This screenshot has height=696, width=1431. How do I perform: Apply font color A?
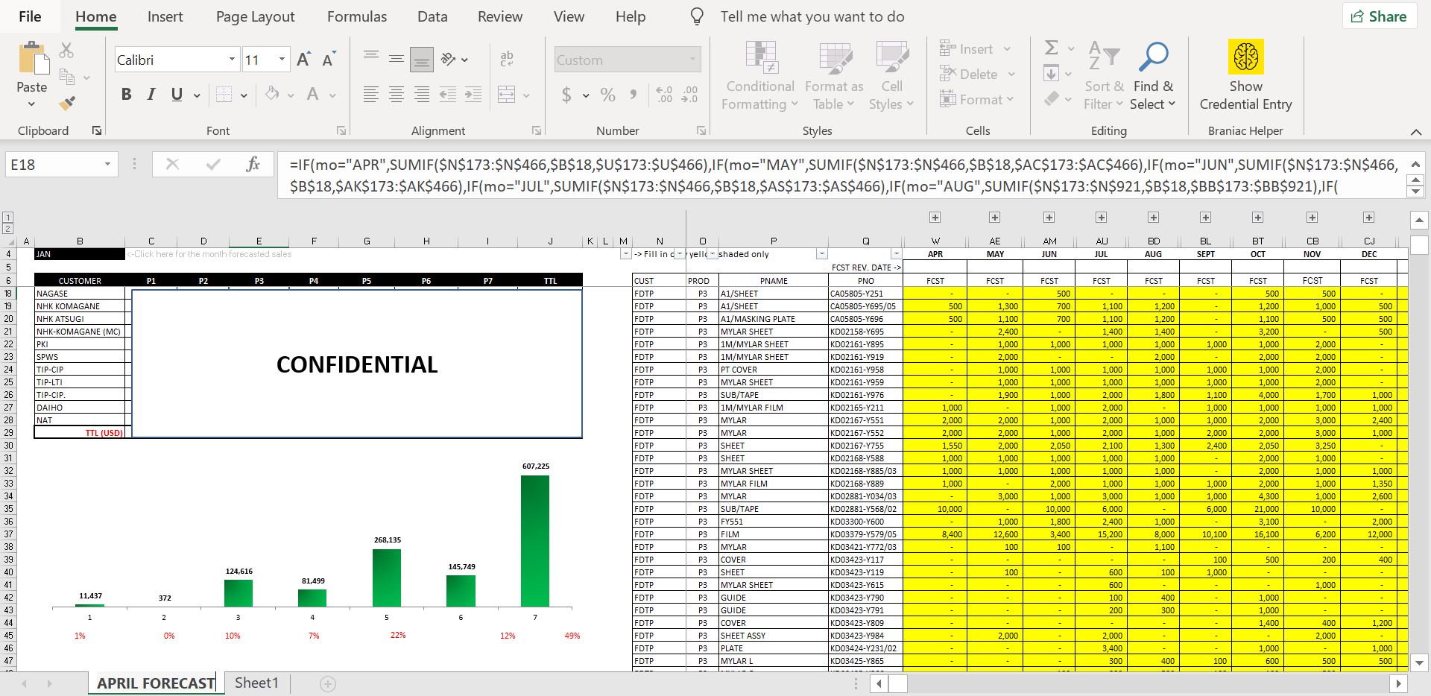313,94
